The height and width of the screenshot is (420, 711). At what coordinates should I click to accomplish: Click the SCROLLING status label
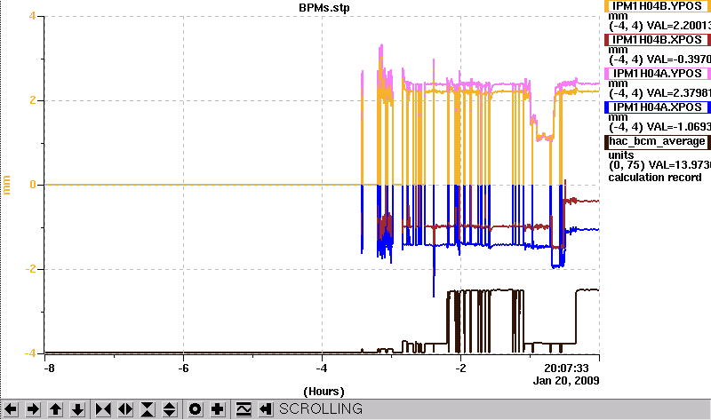(321, 409)
